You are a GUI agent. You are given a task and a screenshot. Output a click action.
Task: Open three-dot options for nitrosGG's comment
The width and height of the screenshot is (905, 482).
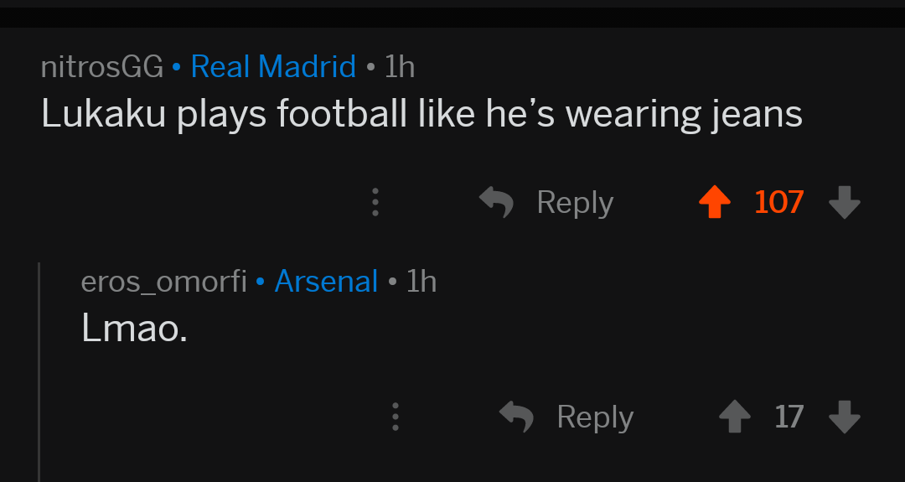click(x=375, y=202)
